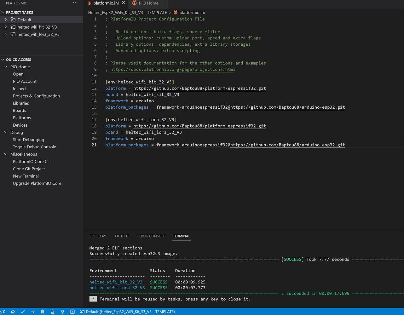404x315 pixels.
Task: Open Platforms in quick access
Action: [x=22, y=118]
